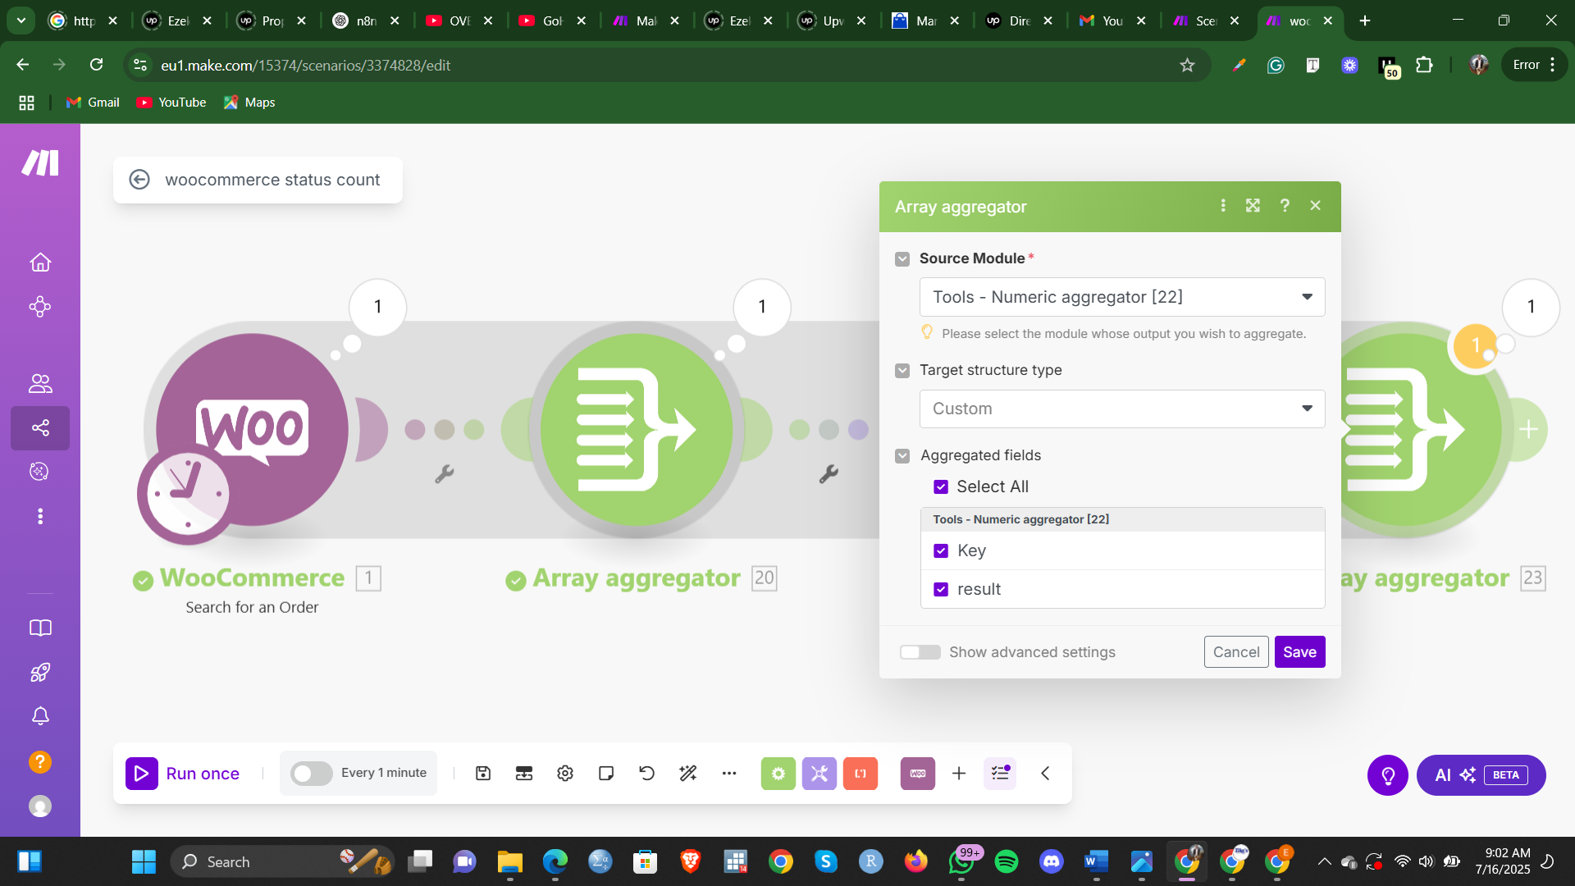The height and width of the screenshot is (886, 1575).
Task: Open scenario settings gear icon
Action: [565, 774]
